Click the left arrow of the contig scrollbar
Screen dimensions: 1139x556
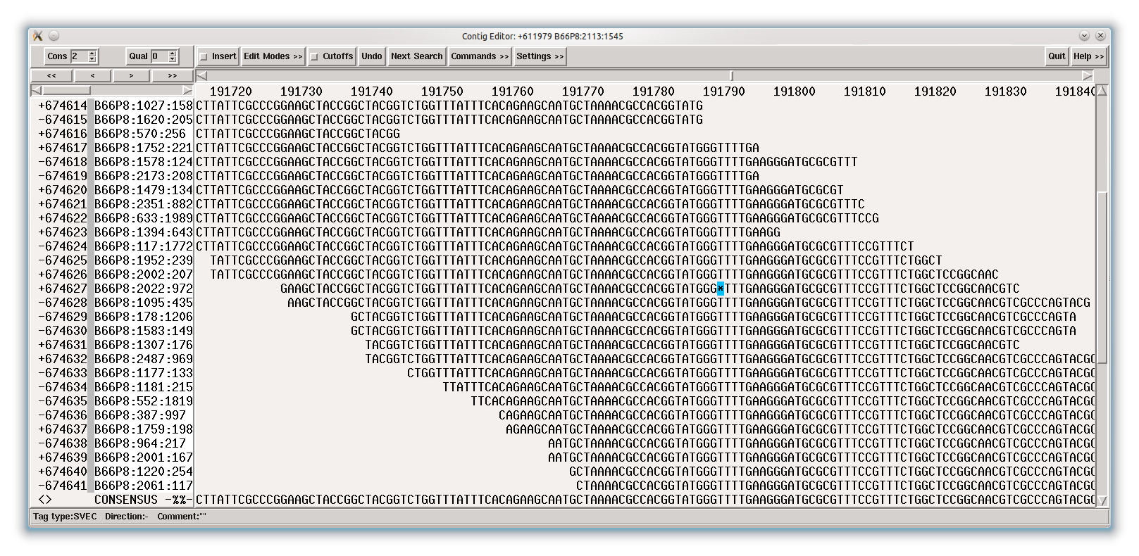[202, 75]
